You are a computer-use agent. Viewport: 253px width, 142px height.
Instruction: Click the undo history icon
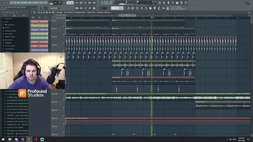click(x=160, y=3)
